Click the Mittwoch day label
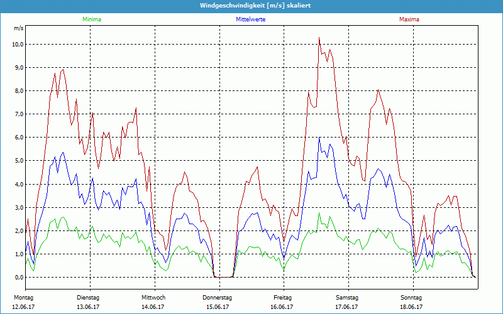 [x=153, y=298]
